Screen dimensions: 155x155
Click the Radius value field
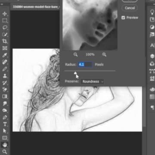click(x=85, y=65)
